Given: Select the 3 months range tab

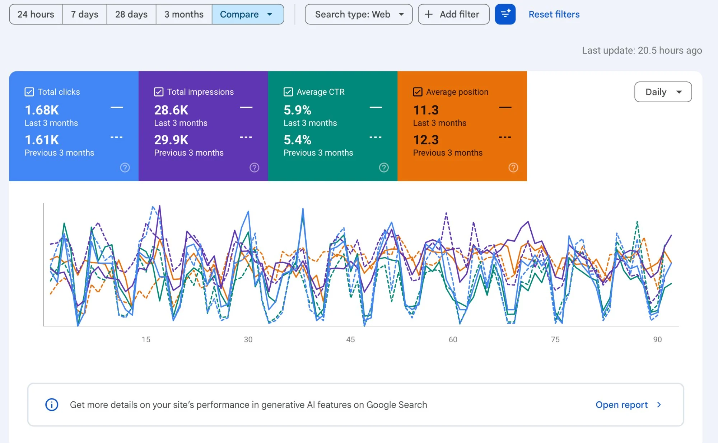Looking at the screenshot, I should (184, 14).
